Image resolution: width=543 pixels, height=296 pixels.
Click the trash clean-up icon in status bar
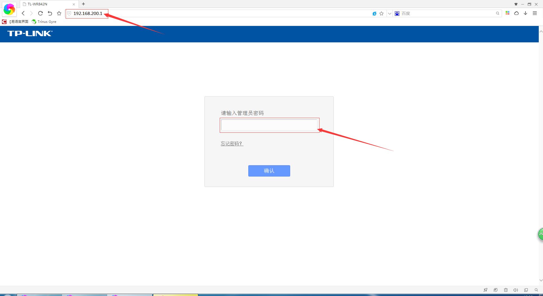[x=506, y=290]
